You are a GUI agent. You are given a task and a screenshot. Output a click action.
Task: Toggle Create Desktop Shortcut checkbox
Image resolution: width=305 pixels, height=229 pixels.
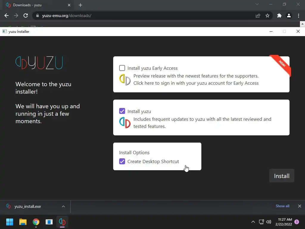point(122,161)
